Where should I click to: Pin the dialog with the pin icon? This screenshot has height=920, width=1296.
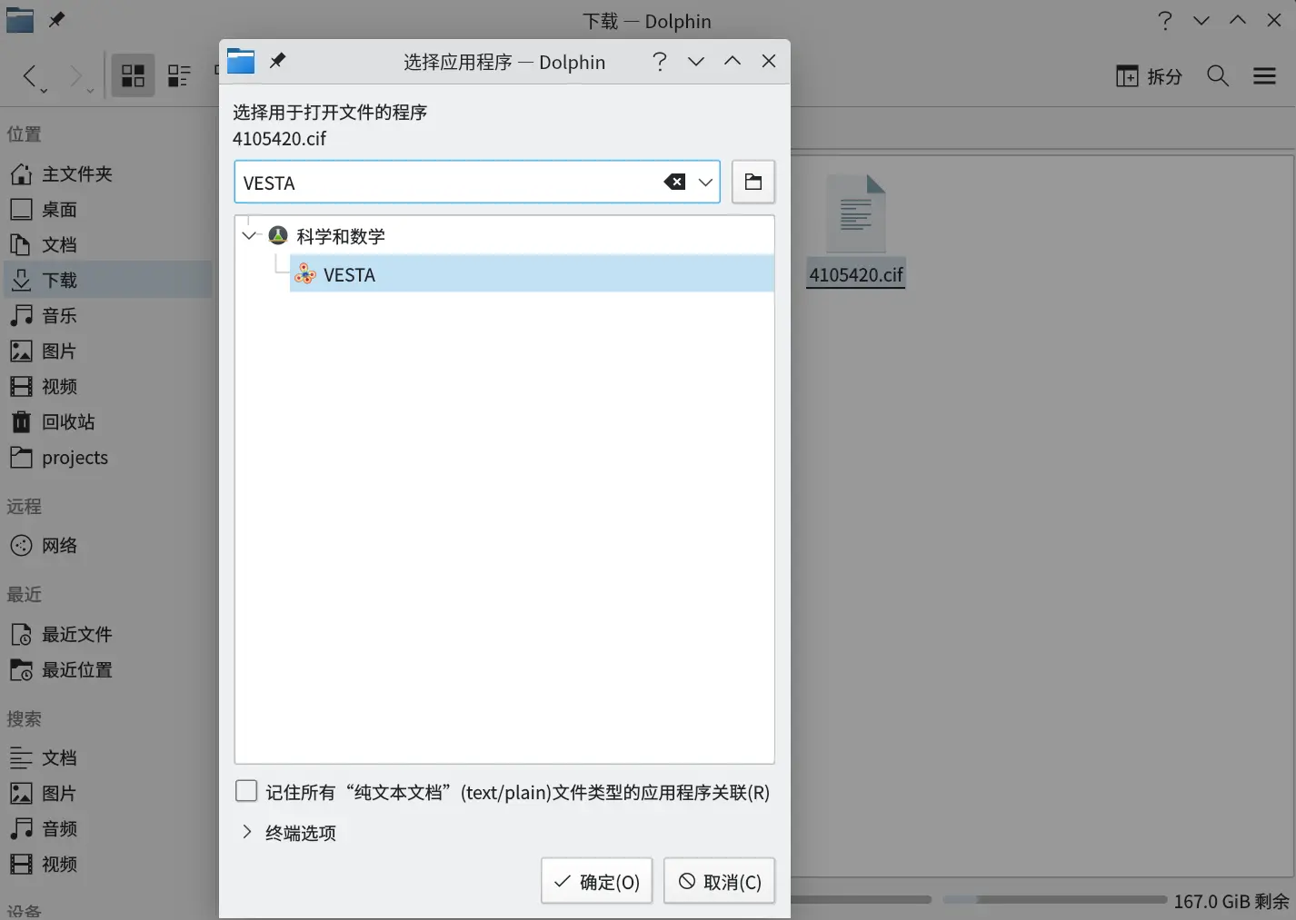coord(278,61)
